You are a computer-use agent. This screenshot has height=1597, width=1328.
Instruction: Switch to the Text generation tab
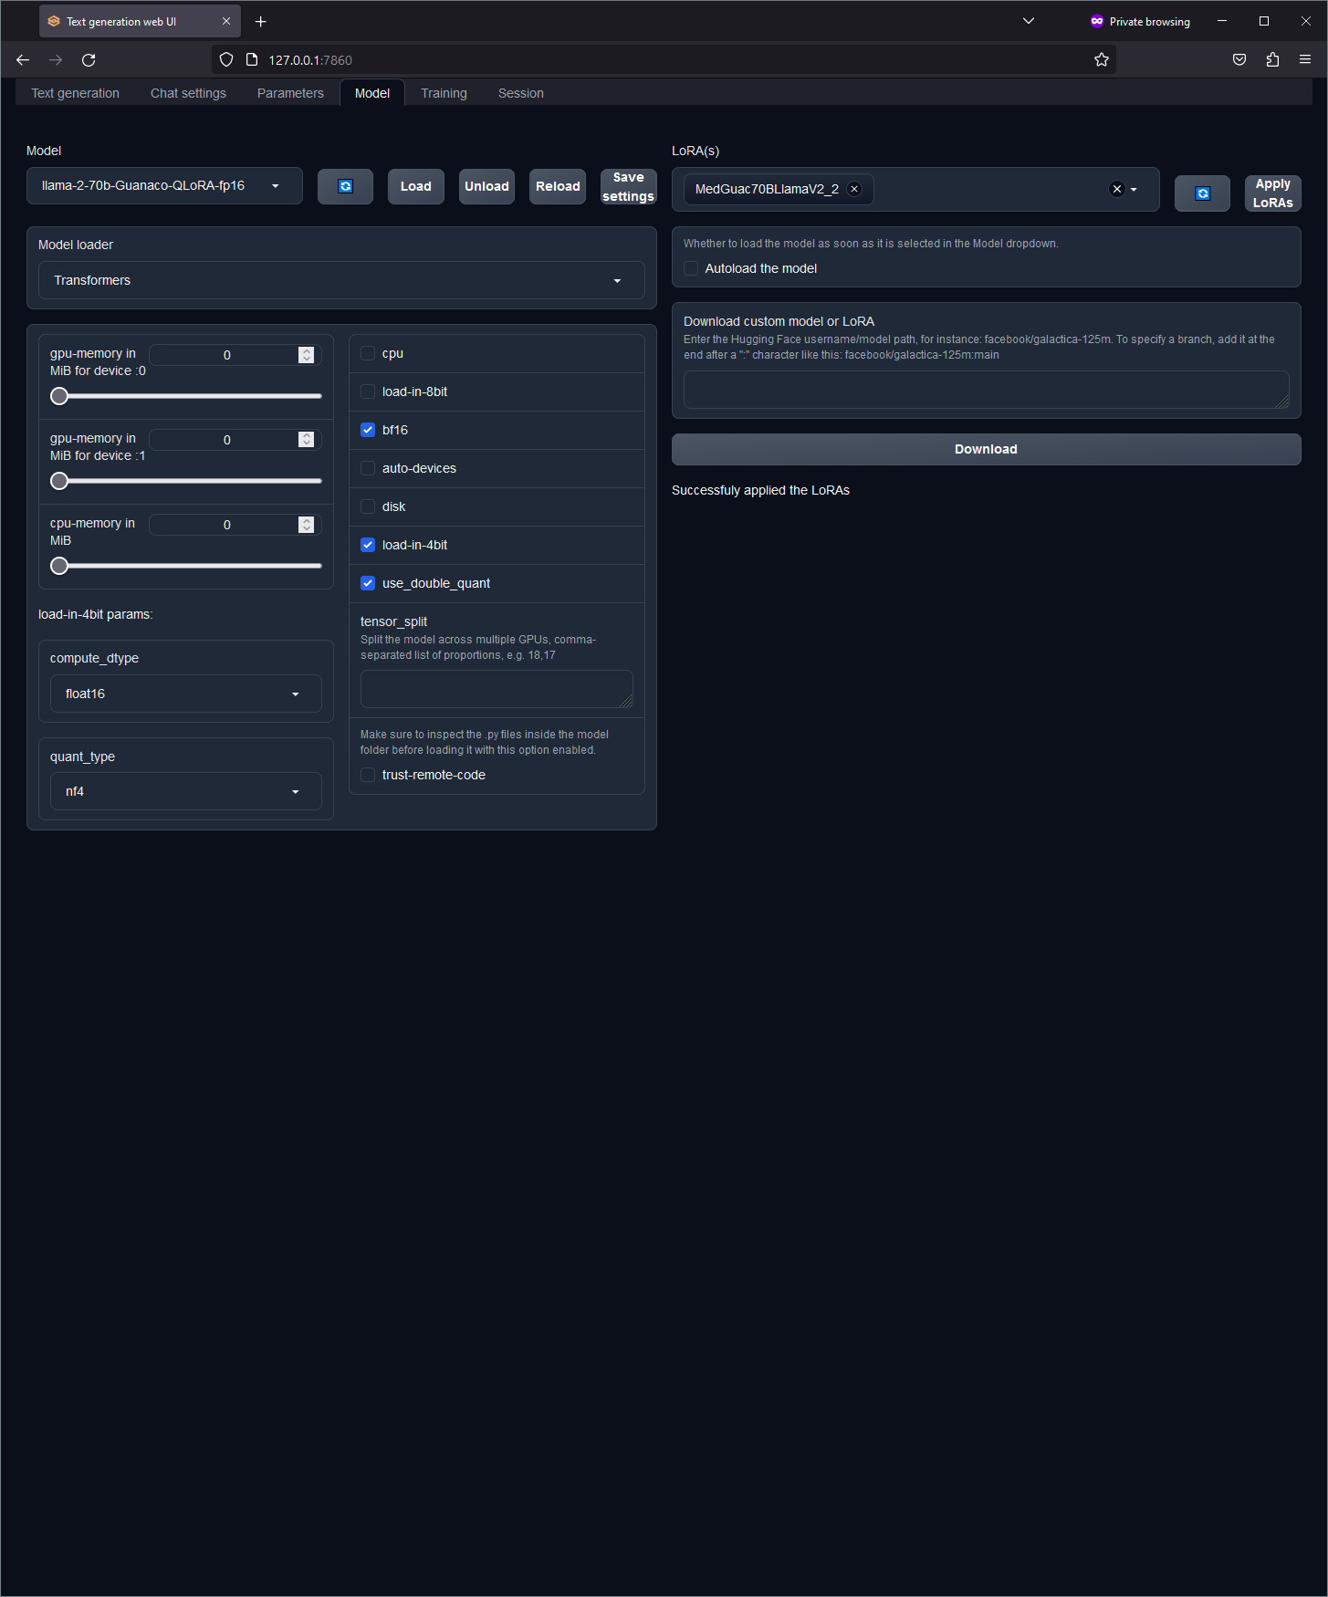tap(76, 93)
